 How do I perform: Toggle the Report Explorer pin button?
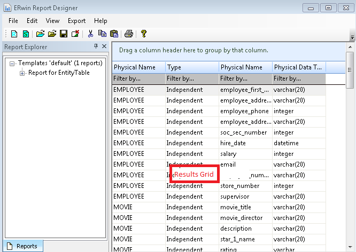click(x=96, y=46)
